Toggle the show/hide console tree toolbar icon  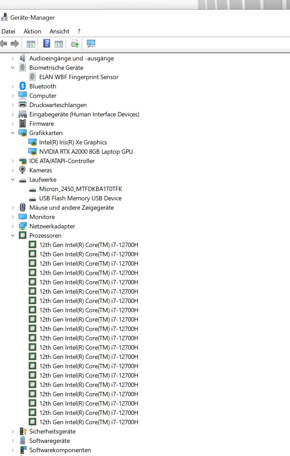tap(31, 44)
